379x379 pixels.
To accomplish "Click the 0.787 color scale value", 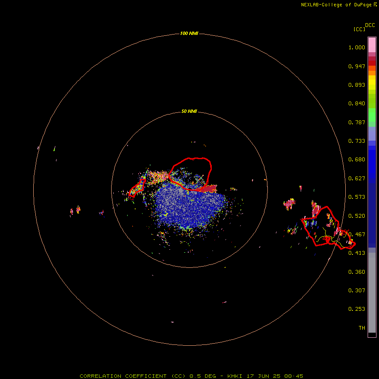I will [x=357, y=122].
